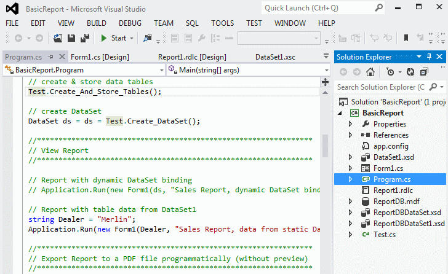Screen dimensions: 448x274
Task: Click the Find in Files toolbar icon
Action: (148, 38)
